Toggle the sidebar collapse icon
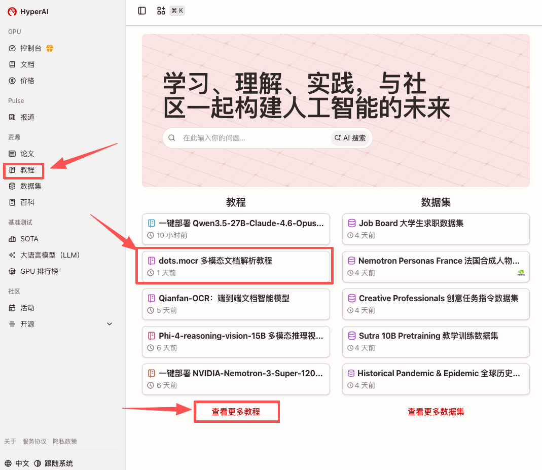The image size is (542, 470). (x=142, y=11)
